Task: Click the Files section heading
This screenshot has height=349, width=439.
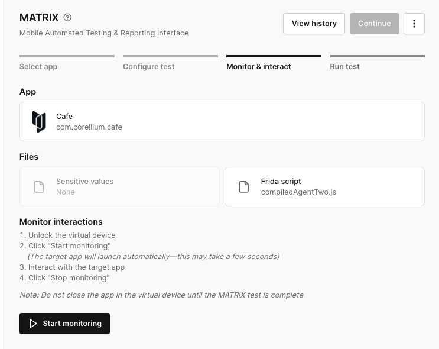Action: pyautogui.click(x=29, y=157)
